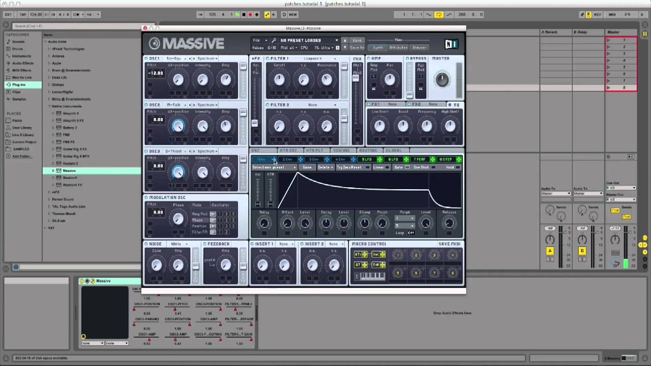Toggle OSC1 on/off power button
This screenshot has height=366, width=651.
pyautogui.click(x=146, y=58)
